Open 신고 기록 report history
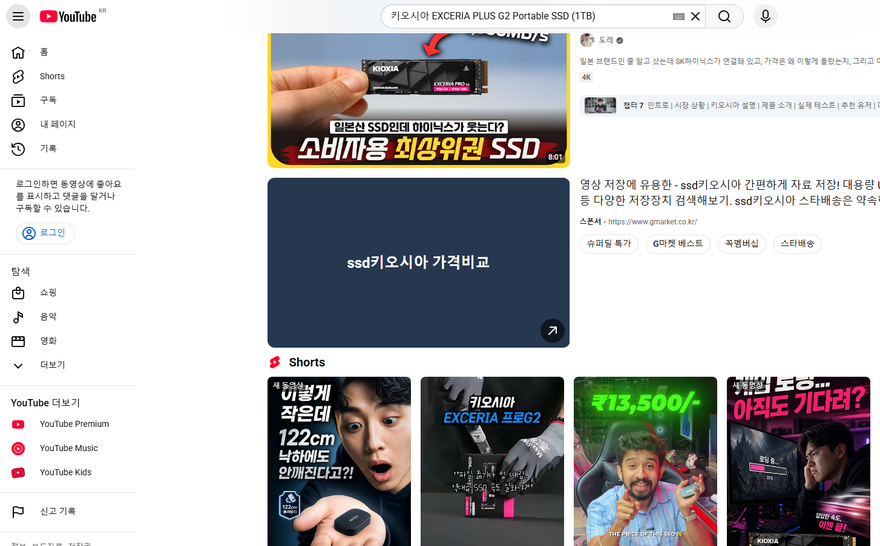The image size is (880, 546). (68, 512)
